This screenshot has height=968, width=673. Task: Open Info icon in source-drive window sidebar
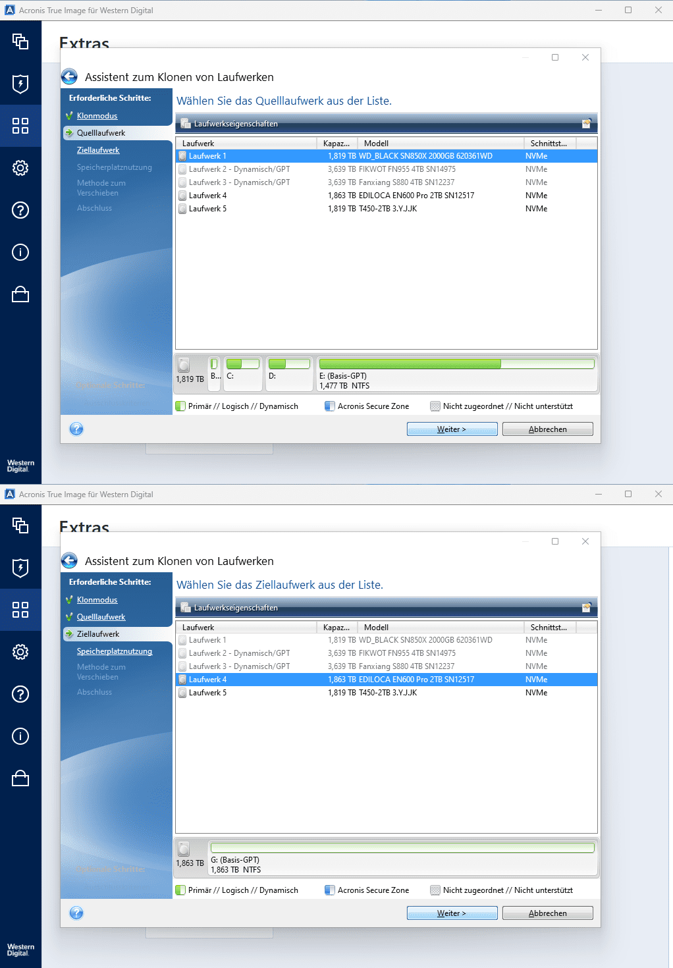tap(20, 252)
